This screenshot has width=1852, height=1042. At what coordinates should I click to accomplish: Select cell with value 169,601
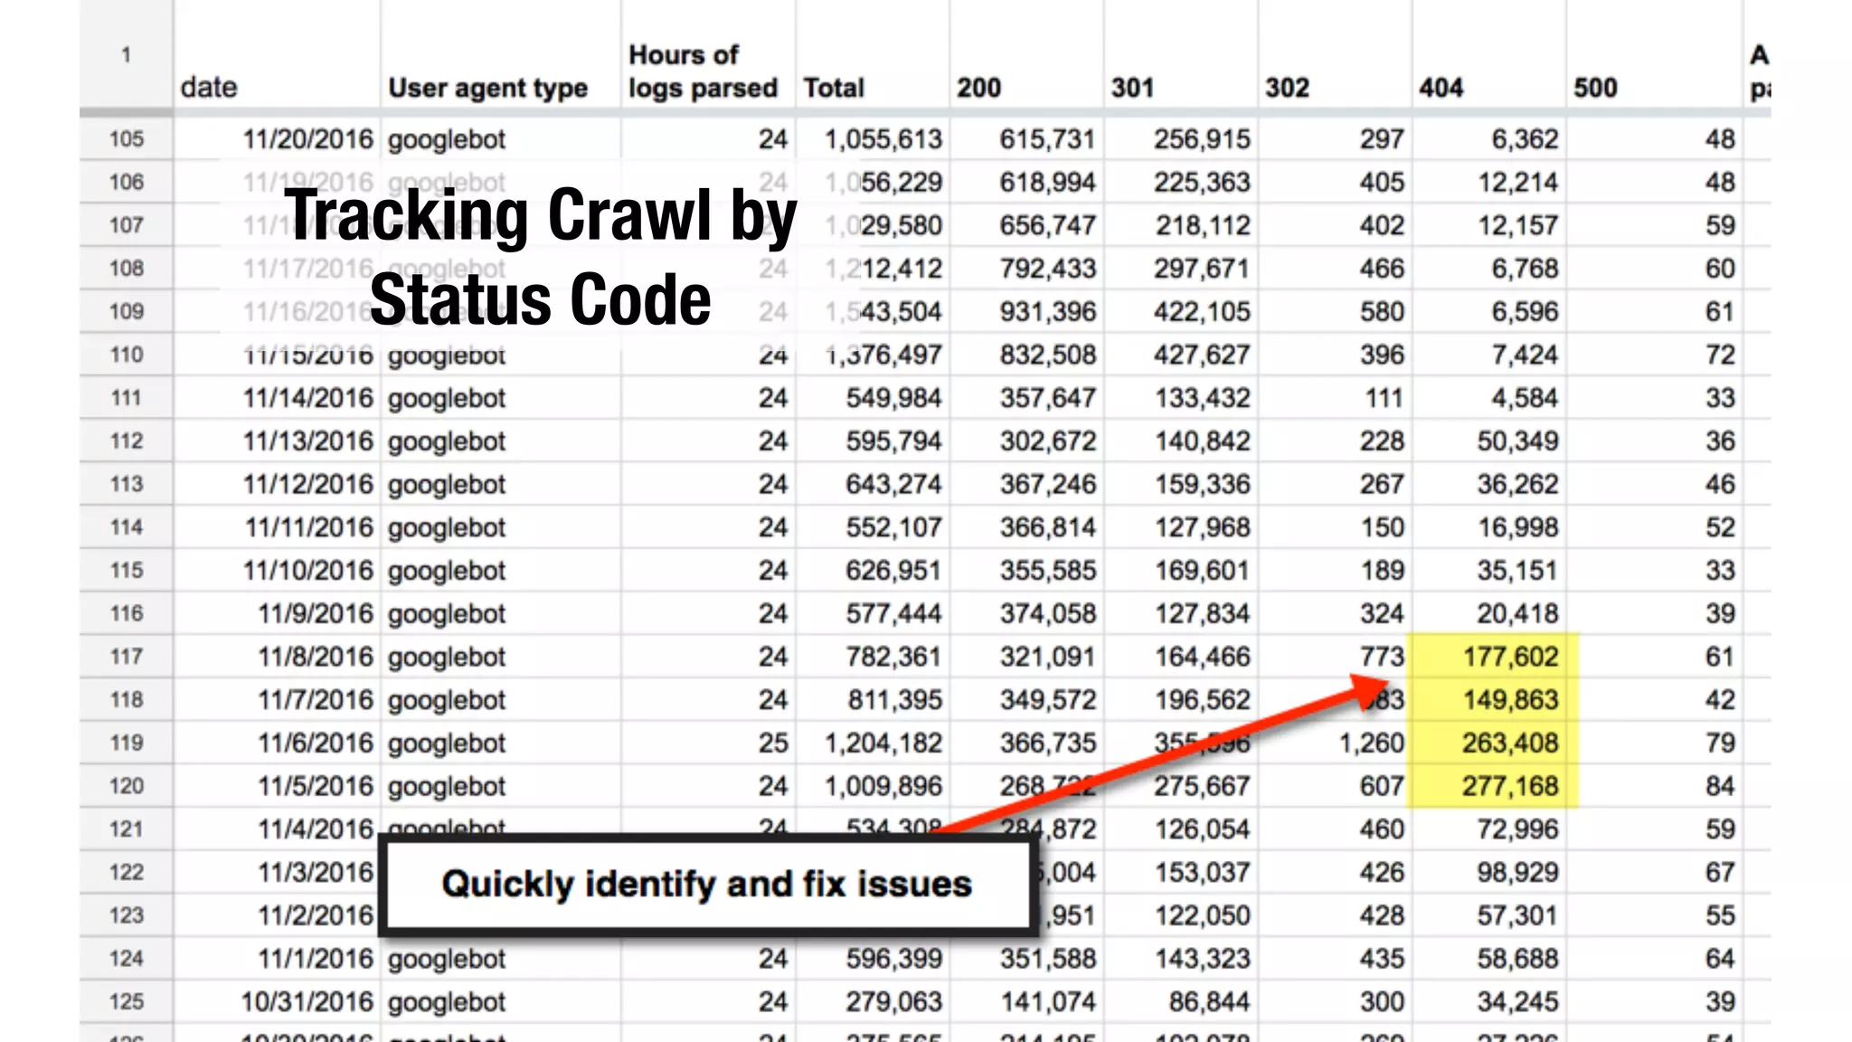pyautogui.click(x=1180, y=571)
